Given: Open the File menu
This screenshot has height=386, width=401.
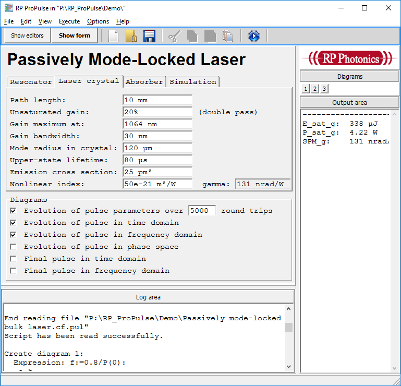Looking at the screenshot, I should pos(9,21).
